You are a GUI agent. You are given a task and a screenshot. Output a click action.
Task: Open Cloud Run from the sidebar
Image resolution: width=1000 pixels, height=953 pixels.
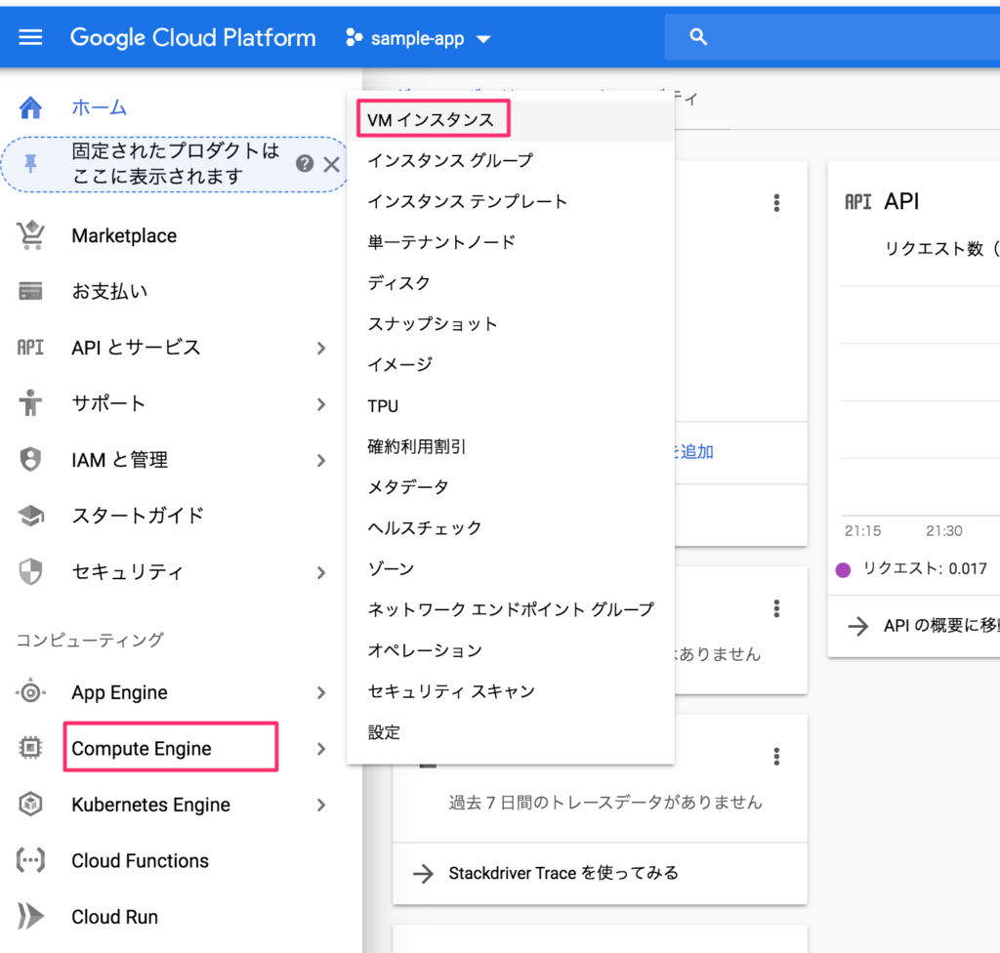point(115,917)
